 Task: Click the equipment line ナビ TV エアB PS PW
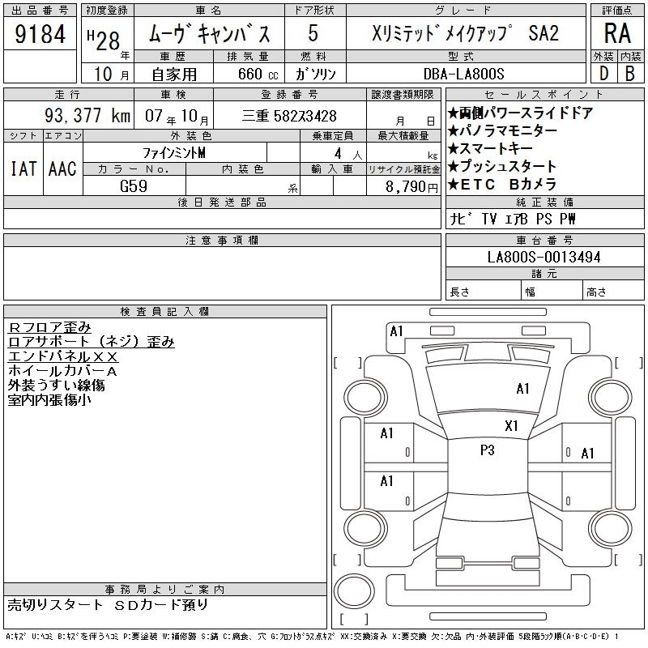(x=513, y=219)
